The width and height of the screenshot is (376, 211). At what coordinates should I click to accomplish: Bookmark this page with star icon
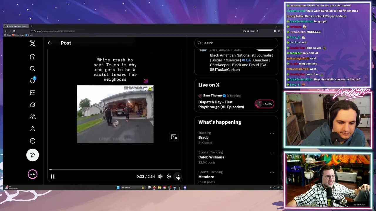[257, 31]
